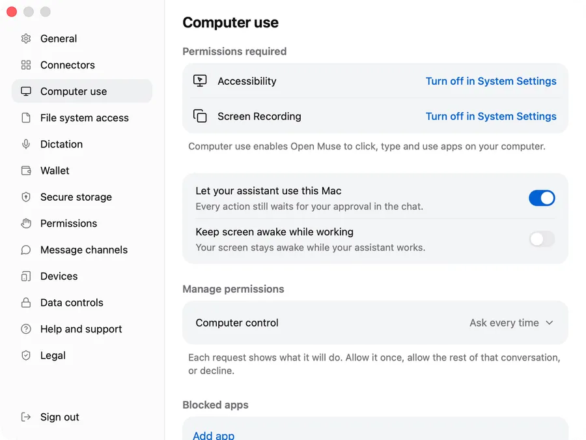
Task: Click 'Your screen stays awake while your assistant works' text
Action: click(x=311, y=248)
